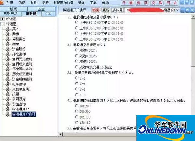This screenshot has height=141, width=195.
Task: Open the 系统 menu
Action: tap(10, 3)
